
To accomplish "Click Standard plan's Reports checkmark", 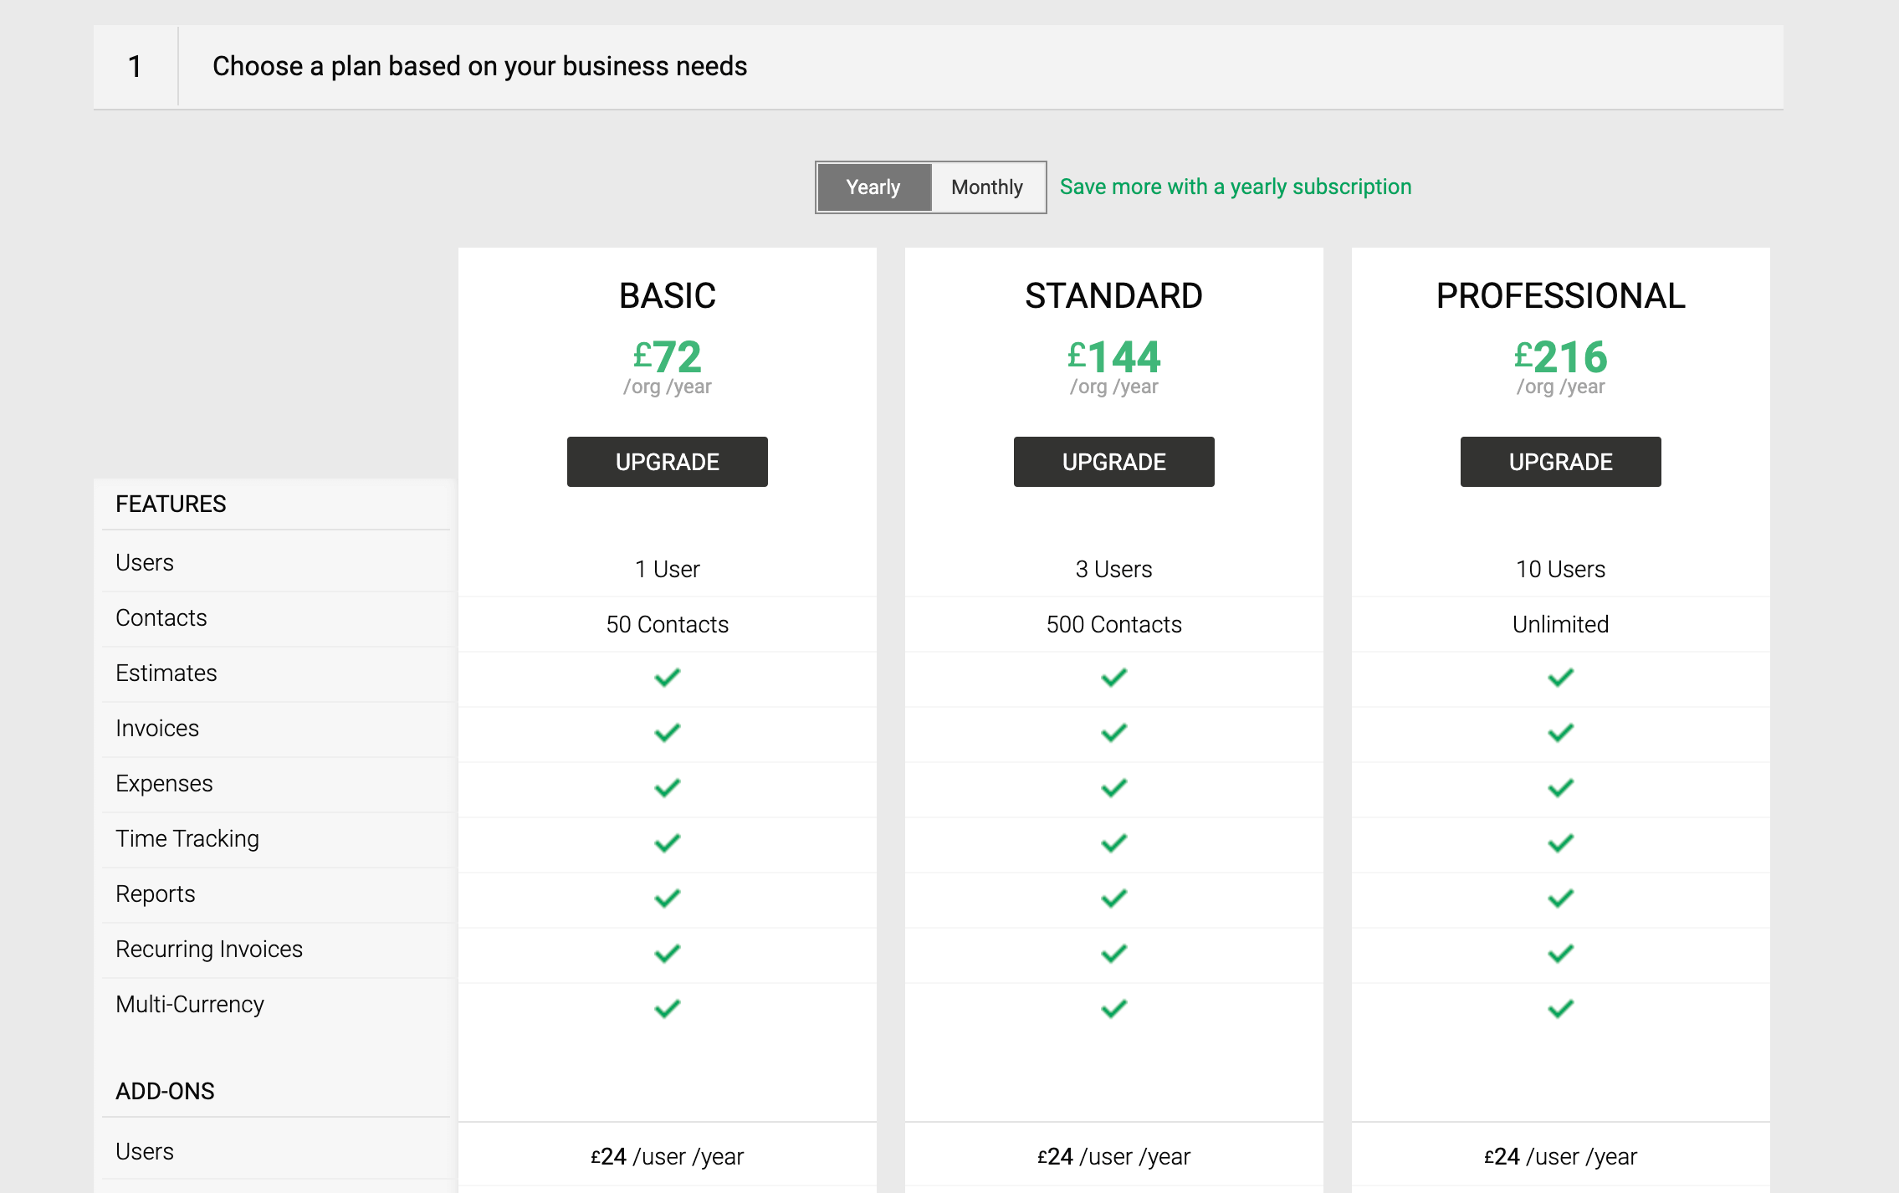I will coord(1113,899).
